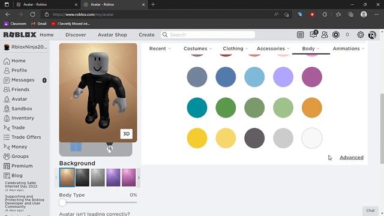Select the black background thumbnail

pyautogui.click(x=83, y=178)
